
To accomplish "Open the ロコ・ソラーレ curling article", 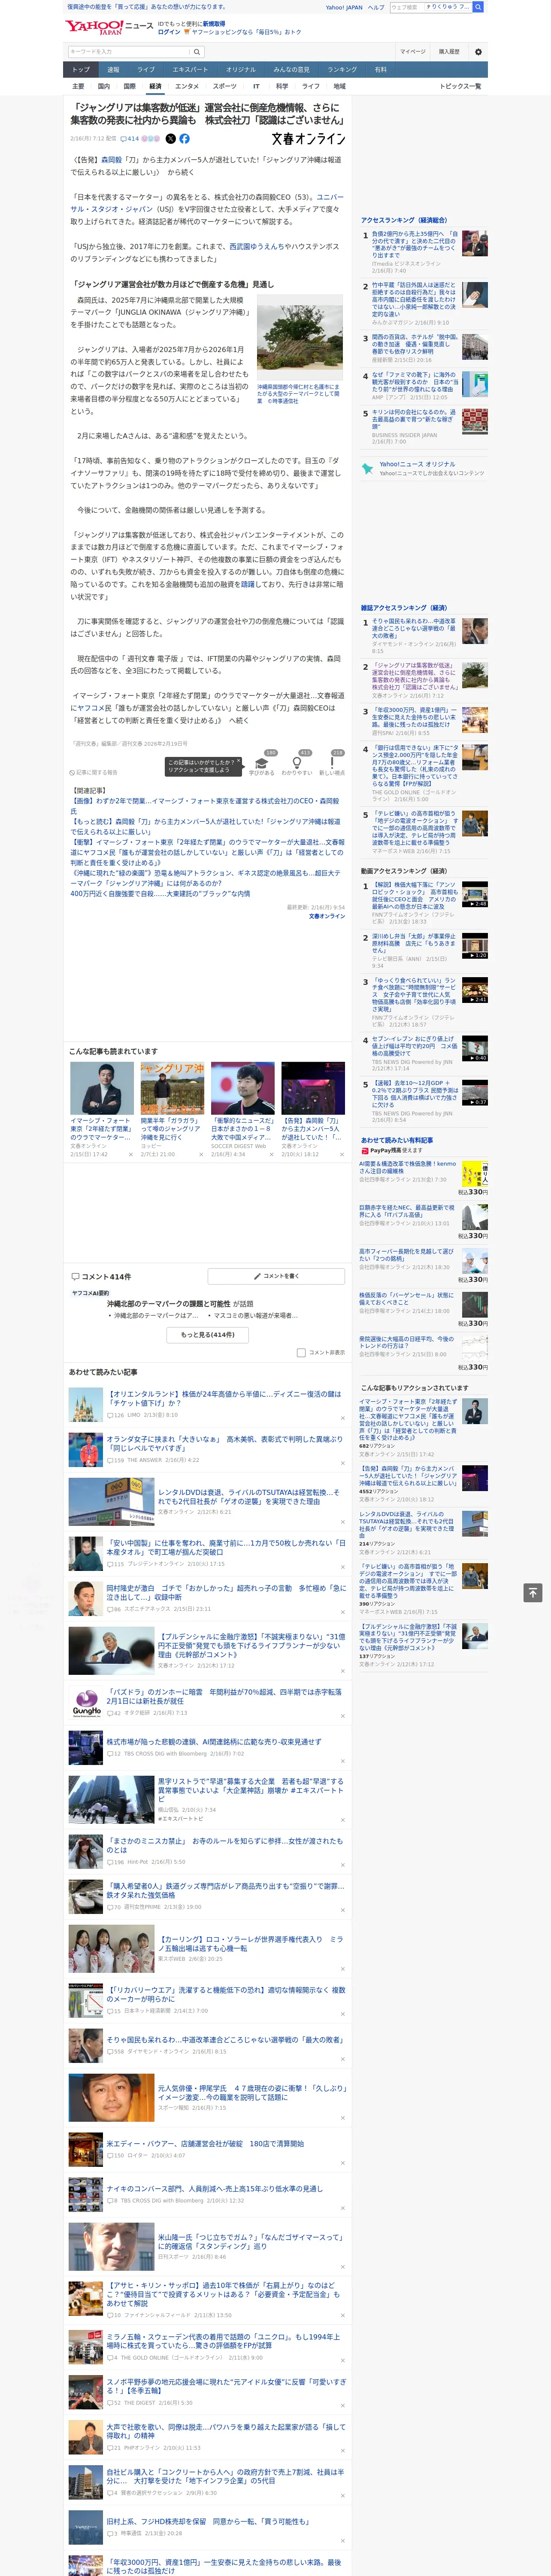I will pos(250,1943).
